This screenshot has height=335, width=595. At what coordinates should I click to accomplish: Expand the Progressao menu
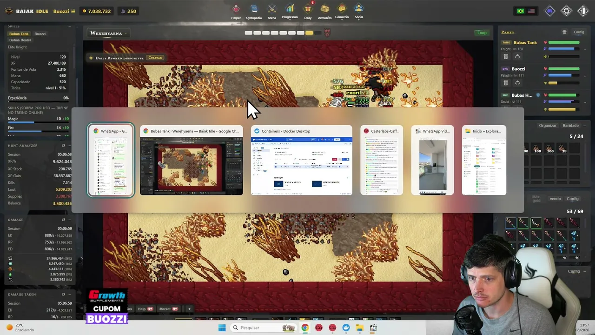290,11
